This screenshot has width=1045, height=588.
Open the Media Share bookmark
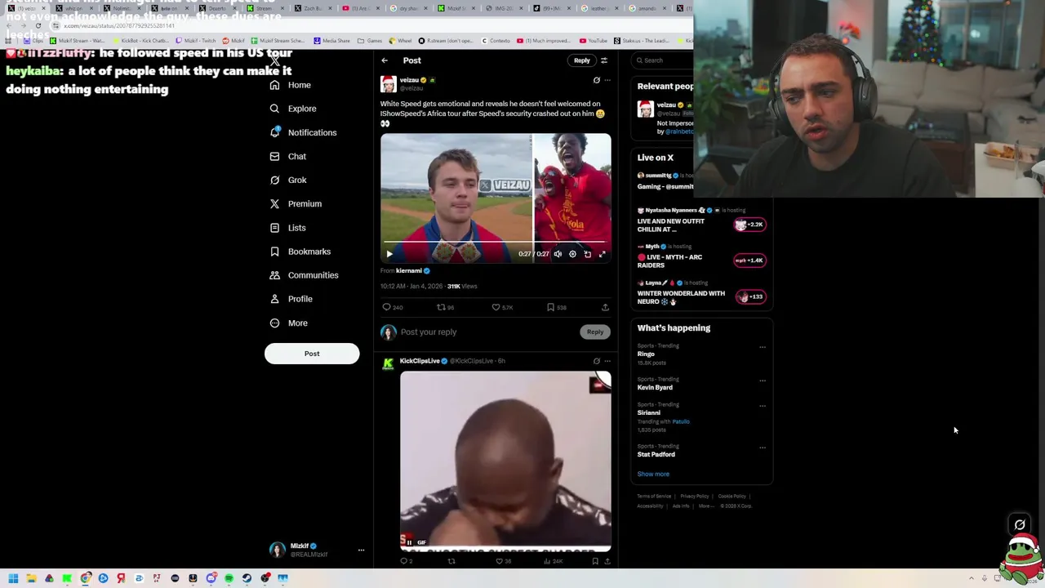point(332,40)
